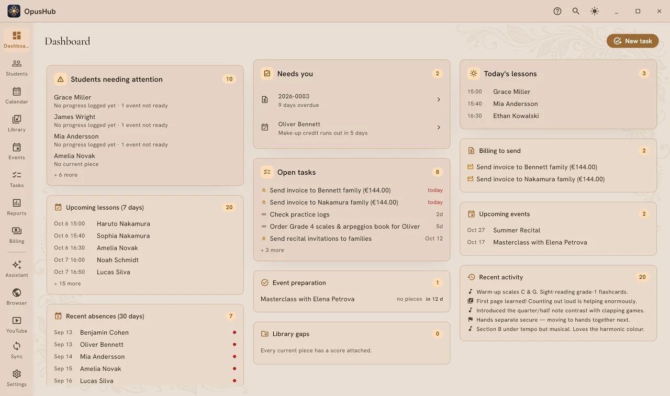Expand the 2026-0003 overdue item chevron

pyautogui.click(x=439, y=99)
